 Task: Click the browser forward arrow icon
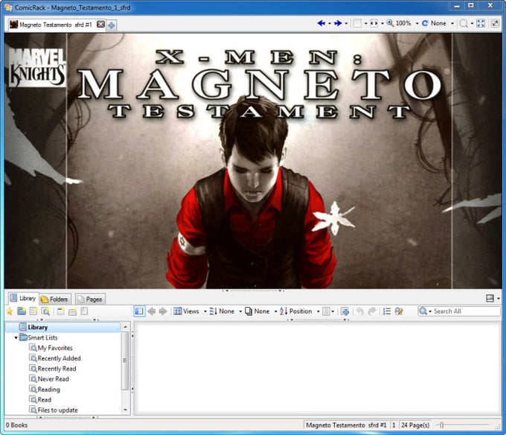pyautogui.click(x=163, y=311)
